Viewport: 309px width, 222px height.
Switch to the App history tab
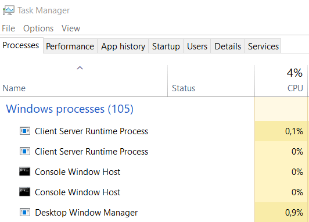pos(123,46)
